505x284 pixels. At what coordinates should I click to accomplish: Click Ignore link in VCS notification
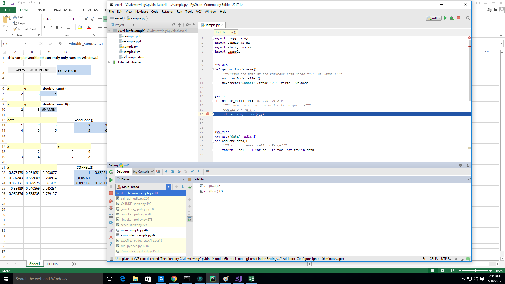pyautogui.click(x=316, y=259)
